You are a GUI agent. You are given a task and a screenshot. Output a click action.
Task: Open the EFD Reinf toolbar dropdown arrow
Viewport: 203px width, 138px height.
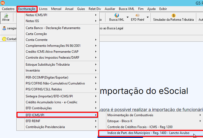click(148, 17)
